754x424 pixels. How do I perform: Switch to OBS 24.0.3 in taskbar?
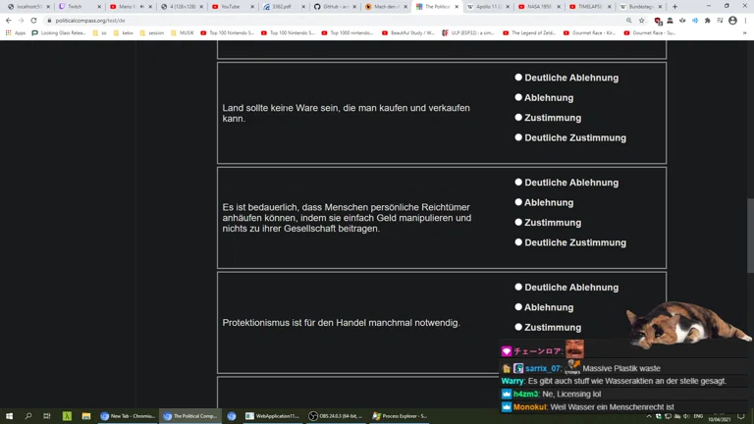click(x=336, y=416)
